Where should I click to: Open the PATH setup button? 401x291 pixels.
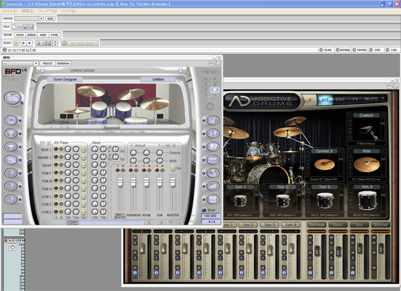point(20,35)
